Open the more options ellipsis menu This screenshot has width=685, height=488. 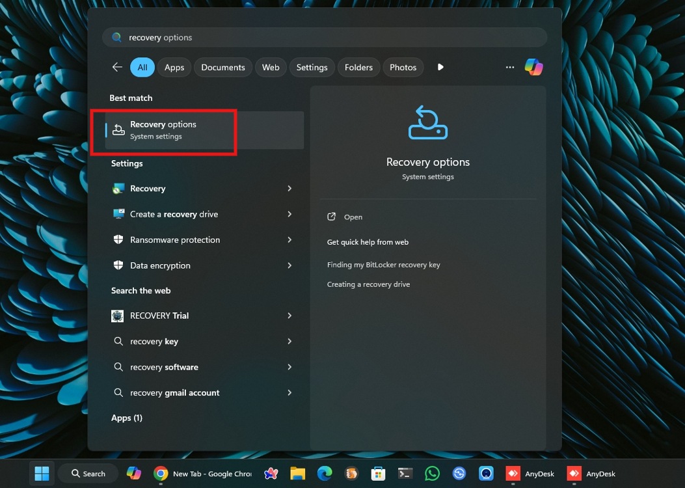point(510,66)
